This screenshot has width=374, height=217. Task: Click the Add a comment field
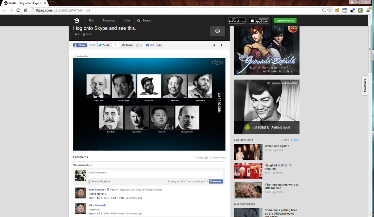(155, 174)
